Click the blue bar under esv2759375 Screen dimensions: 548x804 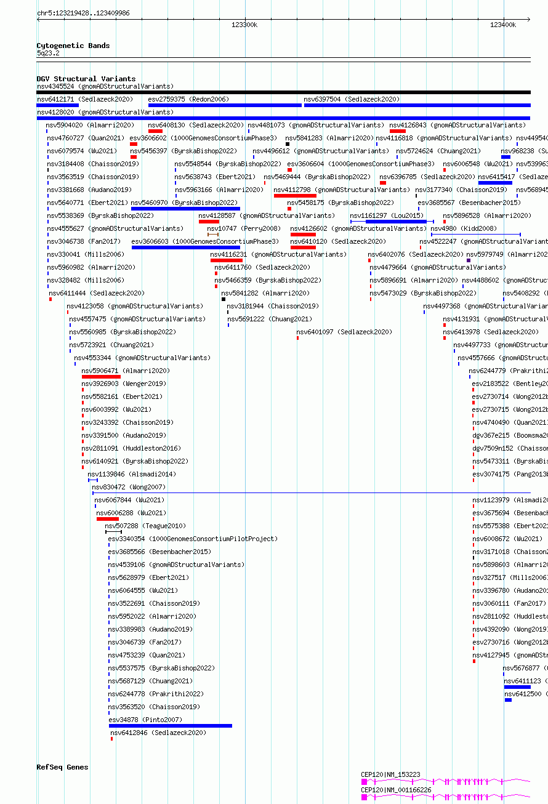coord(225,105)
